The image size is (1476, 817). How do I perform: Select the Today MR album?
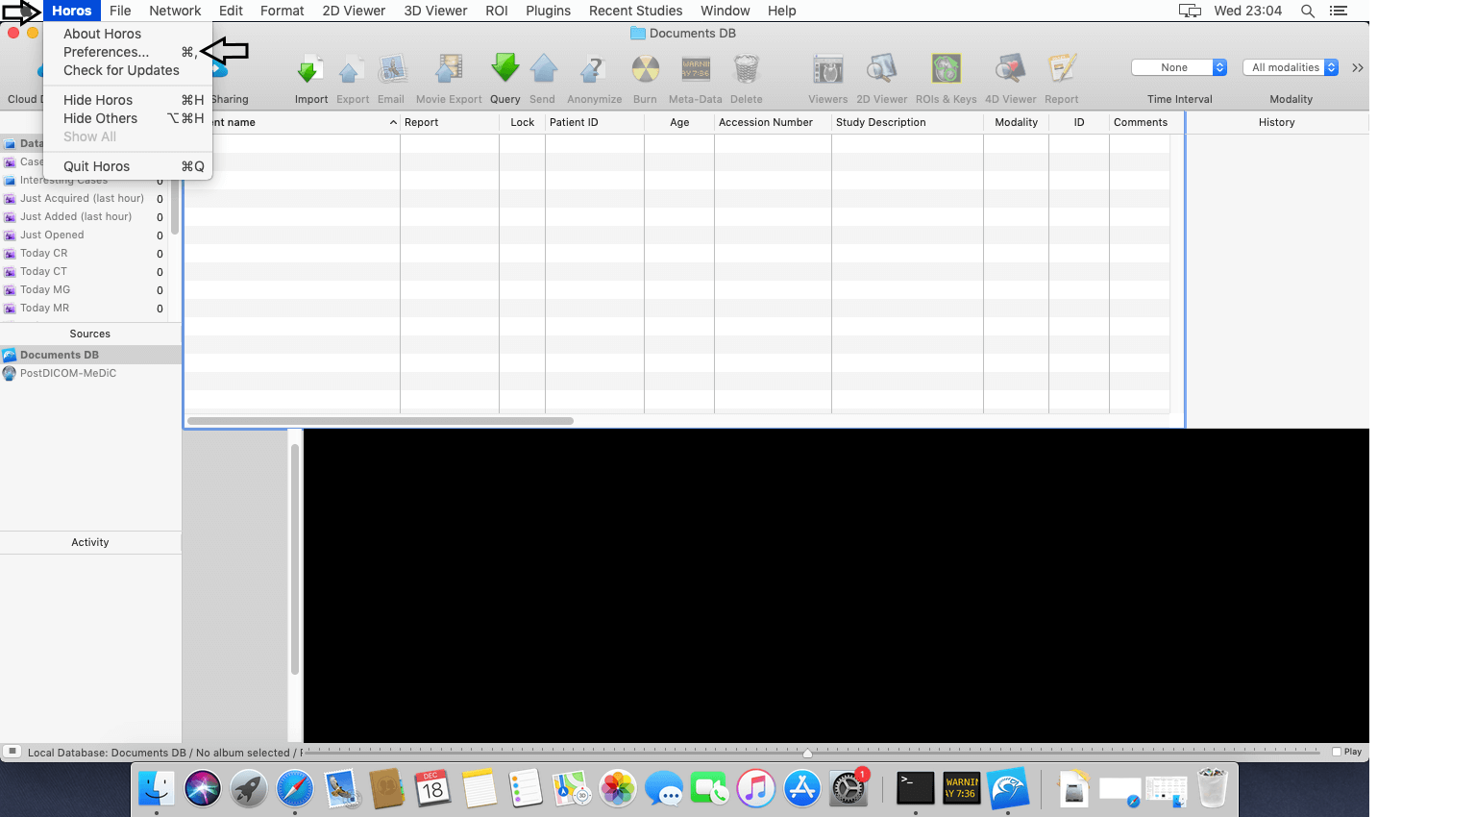coord(84,309)
